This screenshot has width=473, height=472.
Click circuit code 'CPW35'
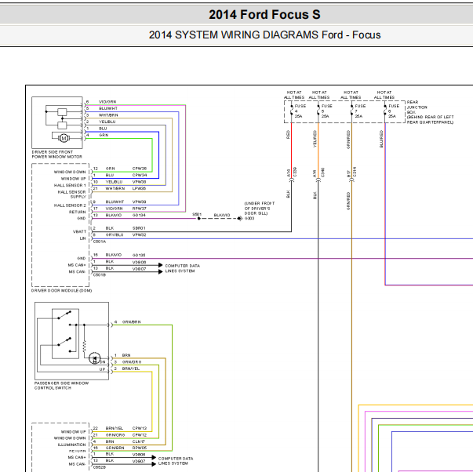pos(140,169)
